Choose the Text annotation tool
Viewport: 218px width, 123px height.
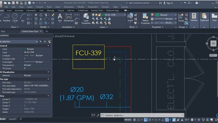(60, 17)
